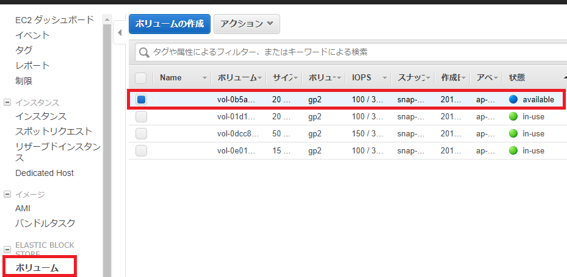Click the ボリュームの作成 button

tap(170, 24)
